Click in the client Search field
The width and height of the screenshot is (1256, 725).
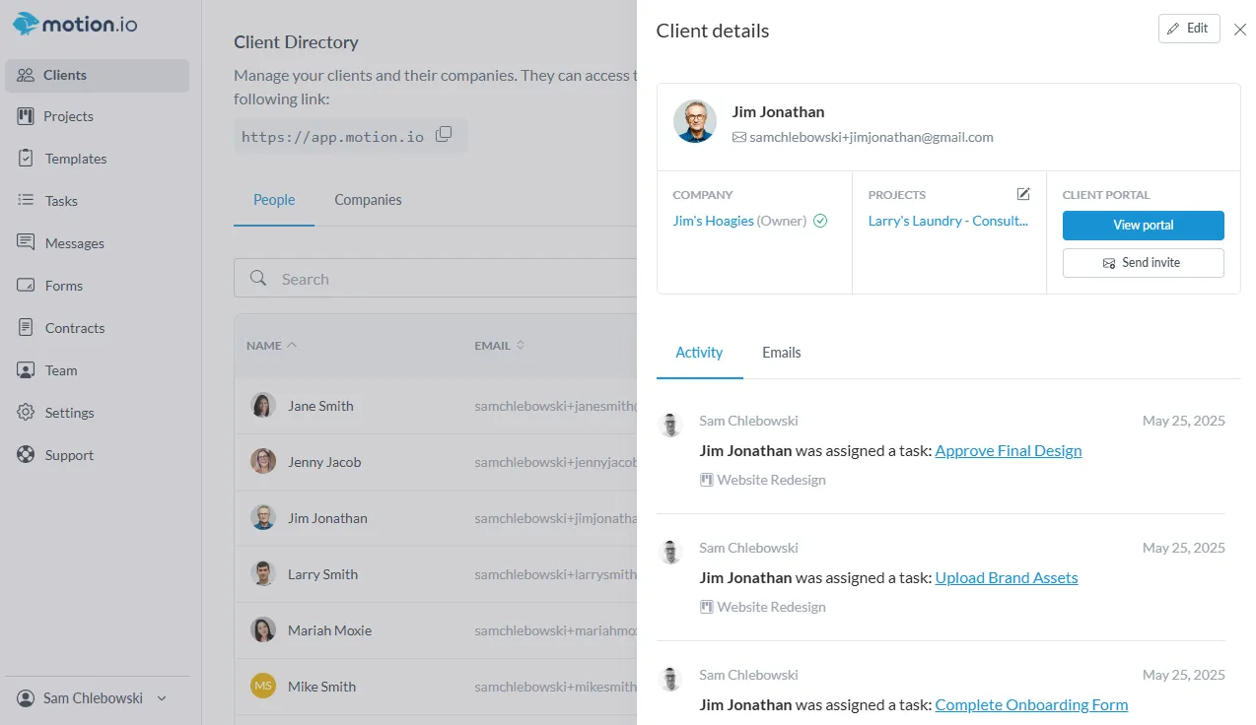click(436, 279)
